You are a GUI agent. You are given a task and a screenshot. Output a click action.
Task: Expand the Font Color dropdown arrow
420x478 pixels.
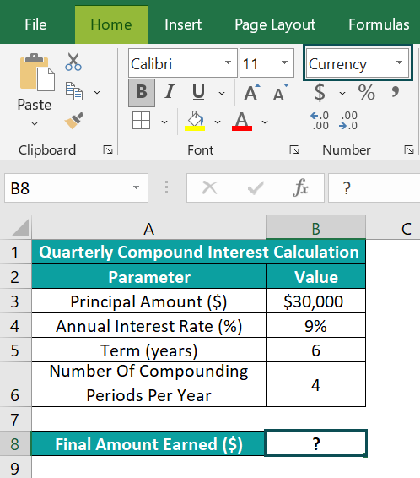(x=265, y=122)
